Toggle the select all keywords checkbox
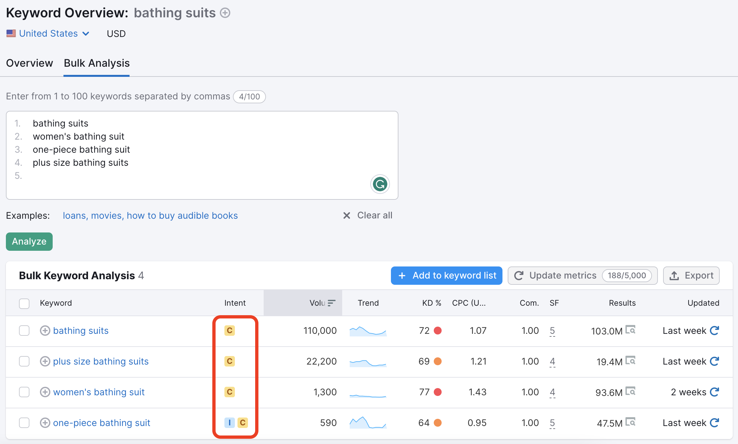This screenshot has width=738, height=444. [24, 302]
